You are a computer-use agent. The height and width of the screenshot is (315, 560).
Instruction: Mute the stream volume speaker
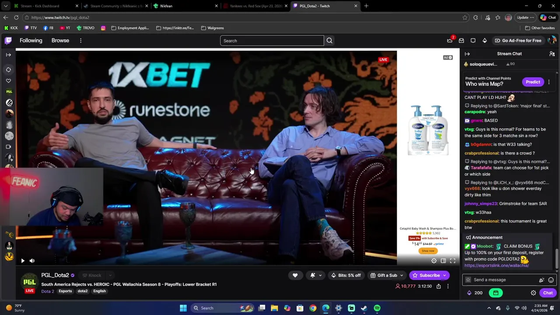point(32,261)
